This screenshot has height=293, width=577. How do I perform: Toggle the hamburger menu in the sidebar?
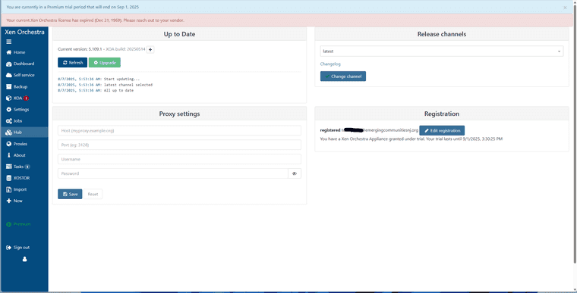[x=9, y=42]
